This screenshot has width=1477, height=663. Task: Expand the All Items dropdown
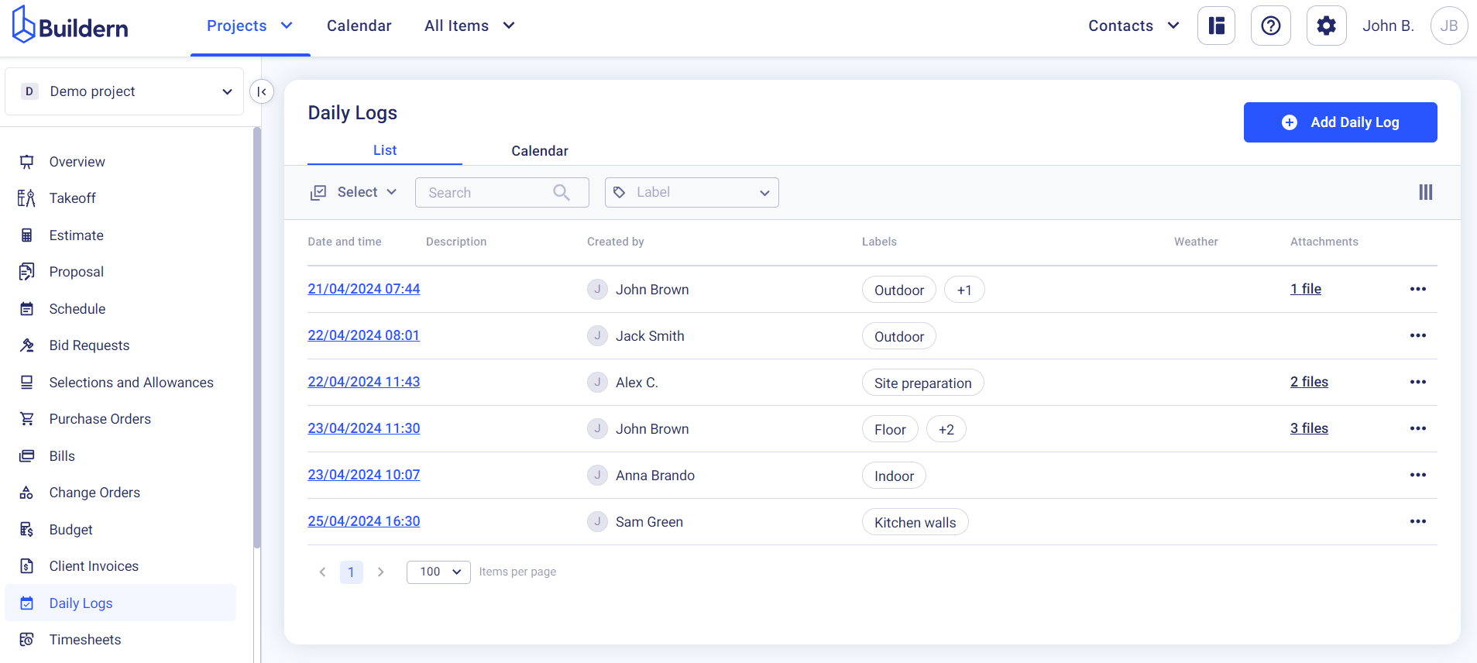(x=469, y=26)
